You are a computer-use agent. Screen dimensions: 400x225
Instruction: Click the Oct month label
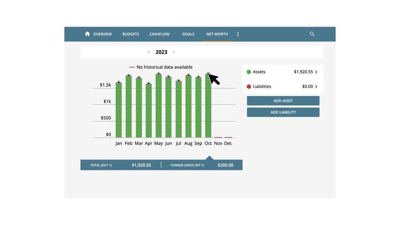tap(208, 143)
